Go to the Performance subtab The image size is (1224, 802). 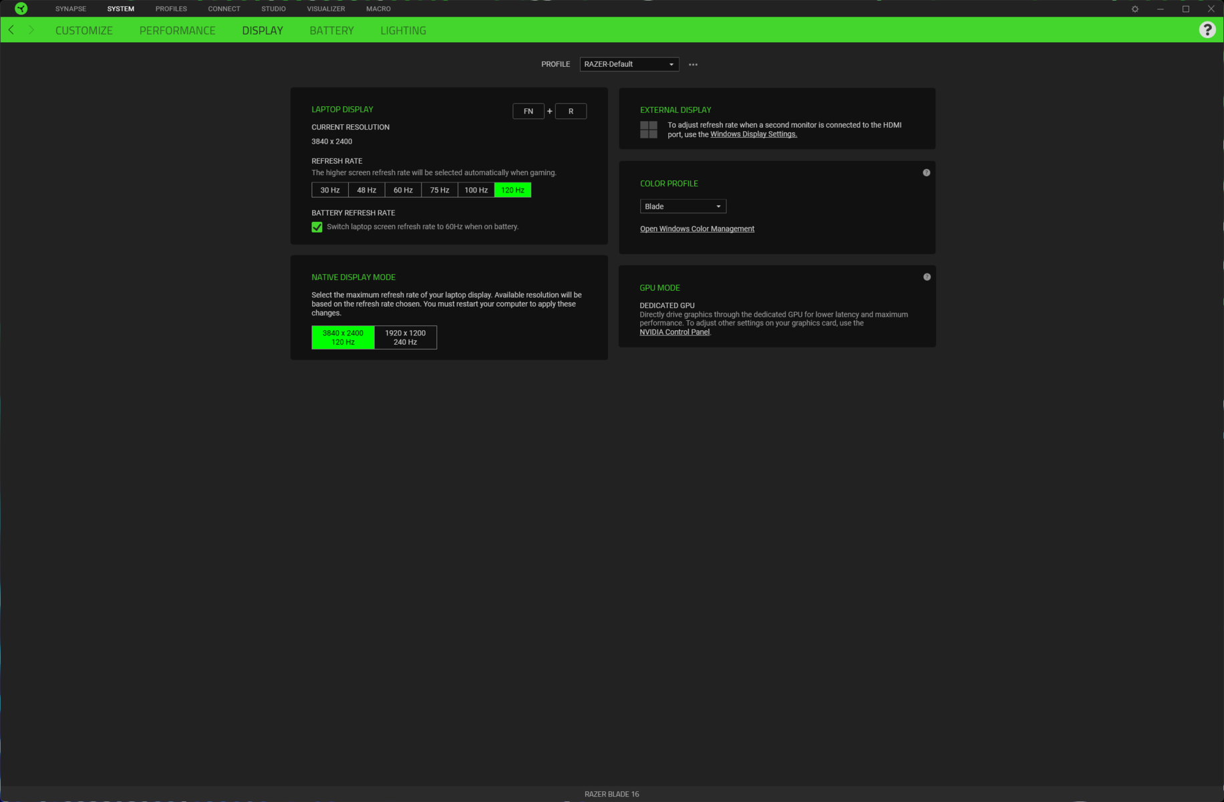178,31
